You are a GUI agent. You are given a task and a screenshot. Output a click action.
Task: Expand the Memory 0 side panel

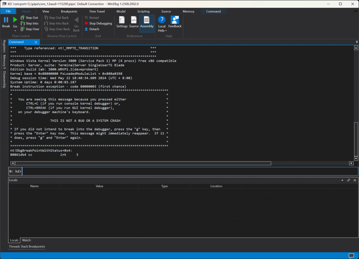coord(4,62)
